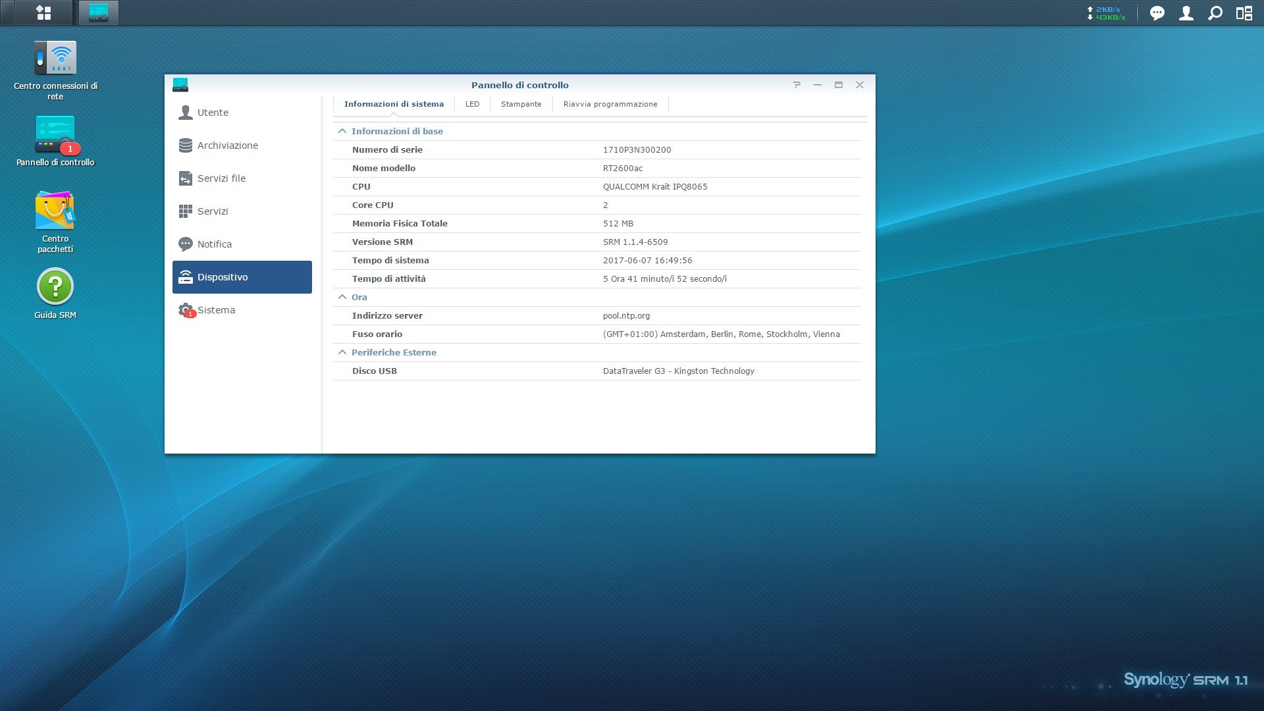Open the Main Menu grid icon
The height and width of the screenshot is (711, 1264).
click(x=43, y=13)
